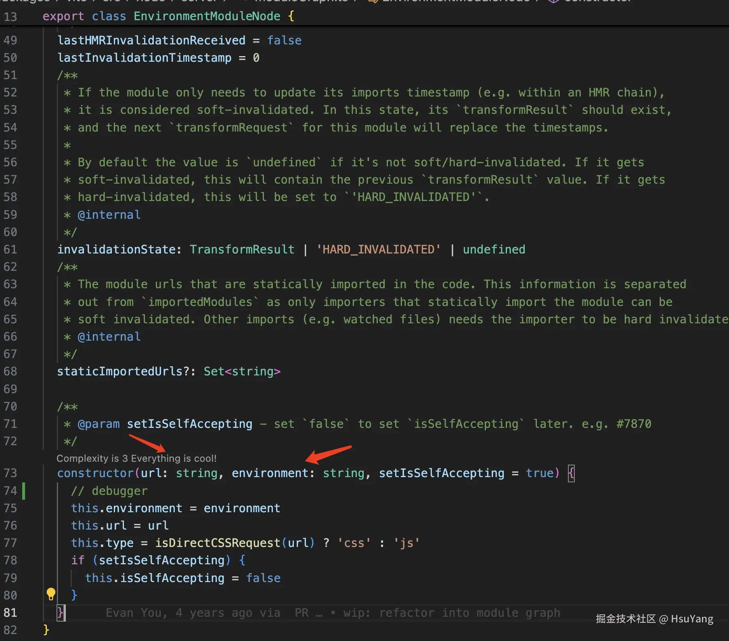Viewport: 729px width, 641px height.
Task: Click the 'environment' parameter on line 73
Action: pyautogui.click(x=270, y=473)
